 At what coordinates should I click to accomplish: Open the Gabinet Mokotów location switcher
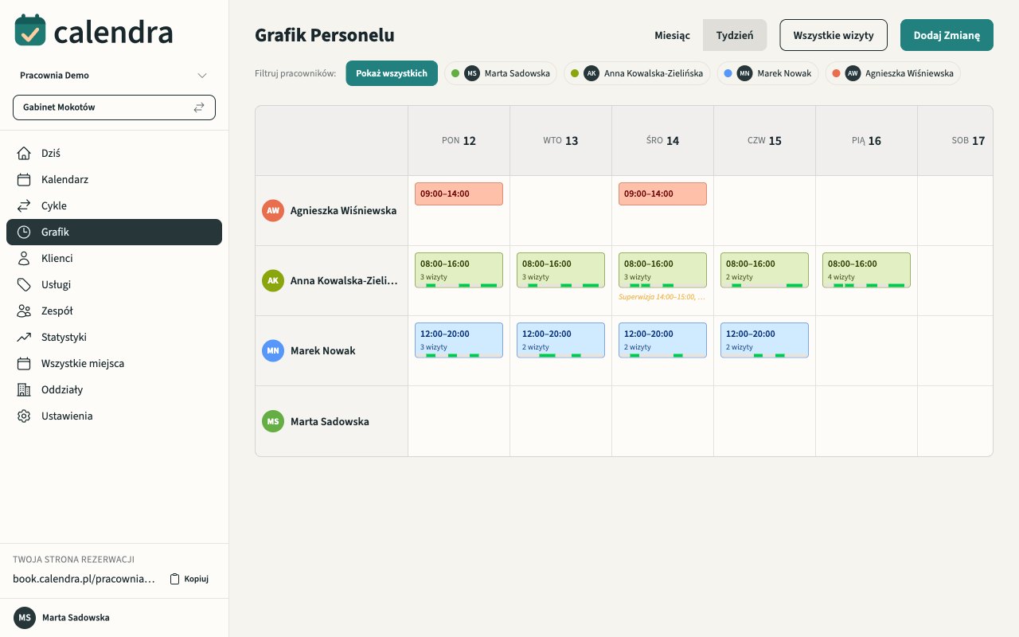pos(114,107)
